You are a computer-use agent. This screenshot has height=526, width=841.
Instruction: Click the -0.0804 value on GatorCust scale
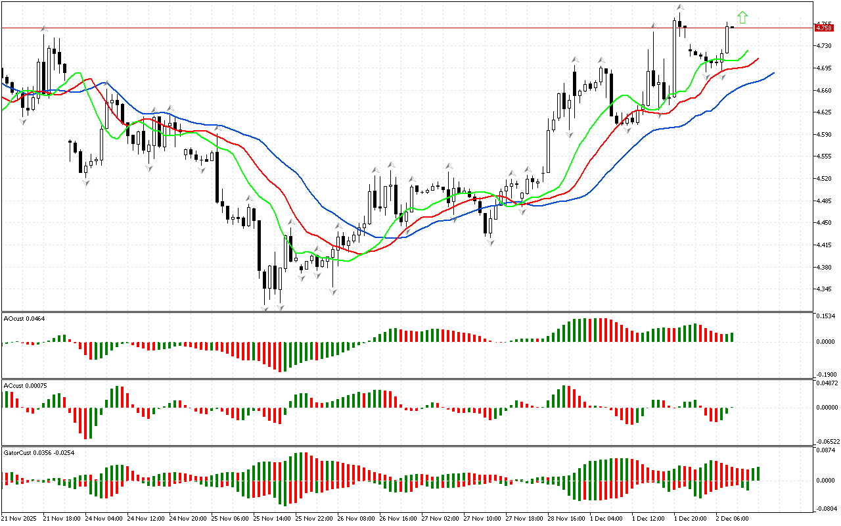(825, 509)
